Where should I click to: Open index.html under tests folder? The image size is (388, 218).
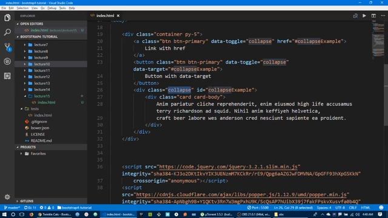[51, 115]
